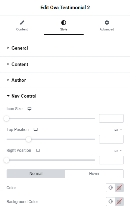This screenshot has height=214, width=130.
Task: Open global color globe for Color
Action: point(111,188)
